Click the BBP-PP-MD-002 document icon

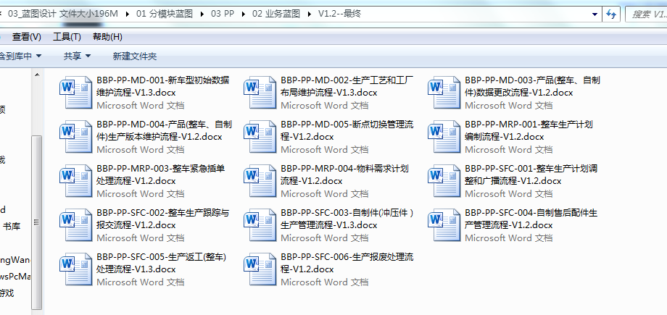point(260,92)
